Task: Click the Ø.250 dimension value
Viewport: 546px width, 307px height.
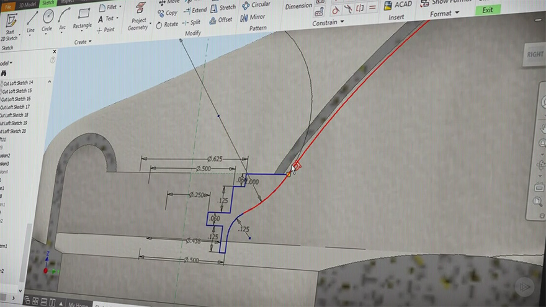Action: (x=197, y=195)
